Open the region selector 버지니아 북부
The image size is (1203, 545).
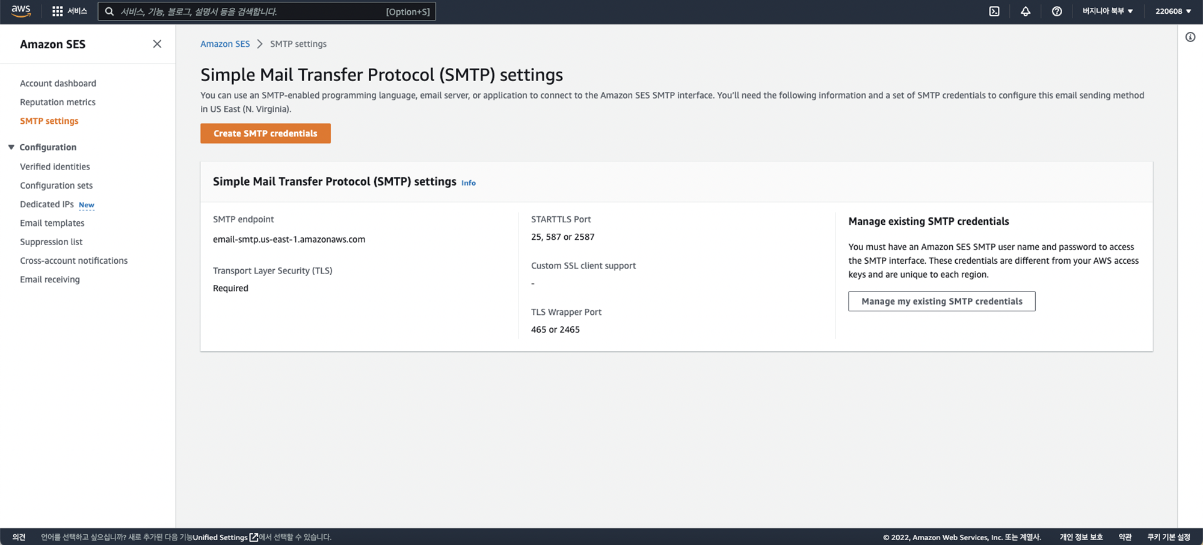[1107, 11]
